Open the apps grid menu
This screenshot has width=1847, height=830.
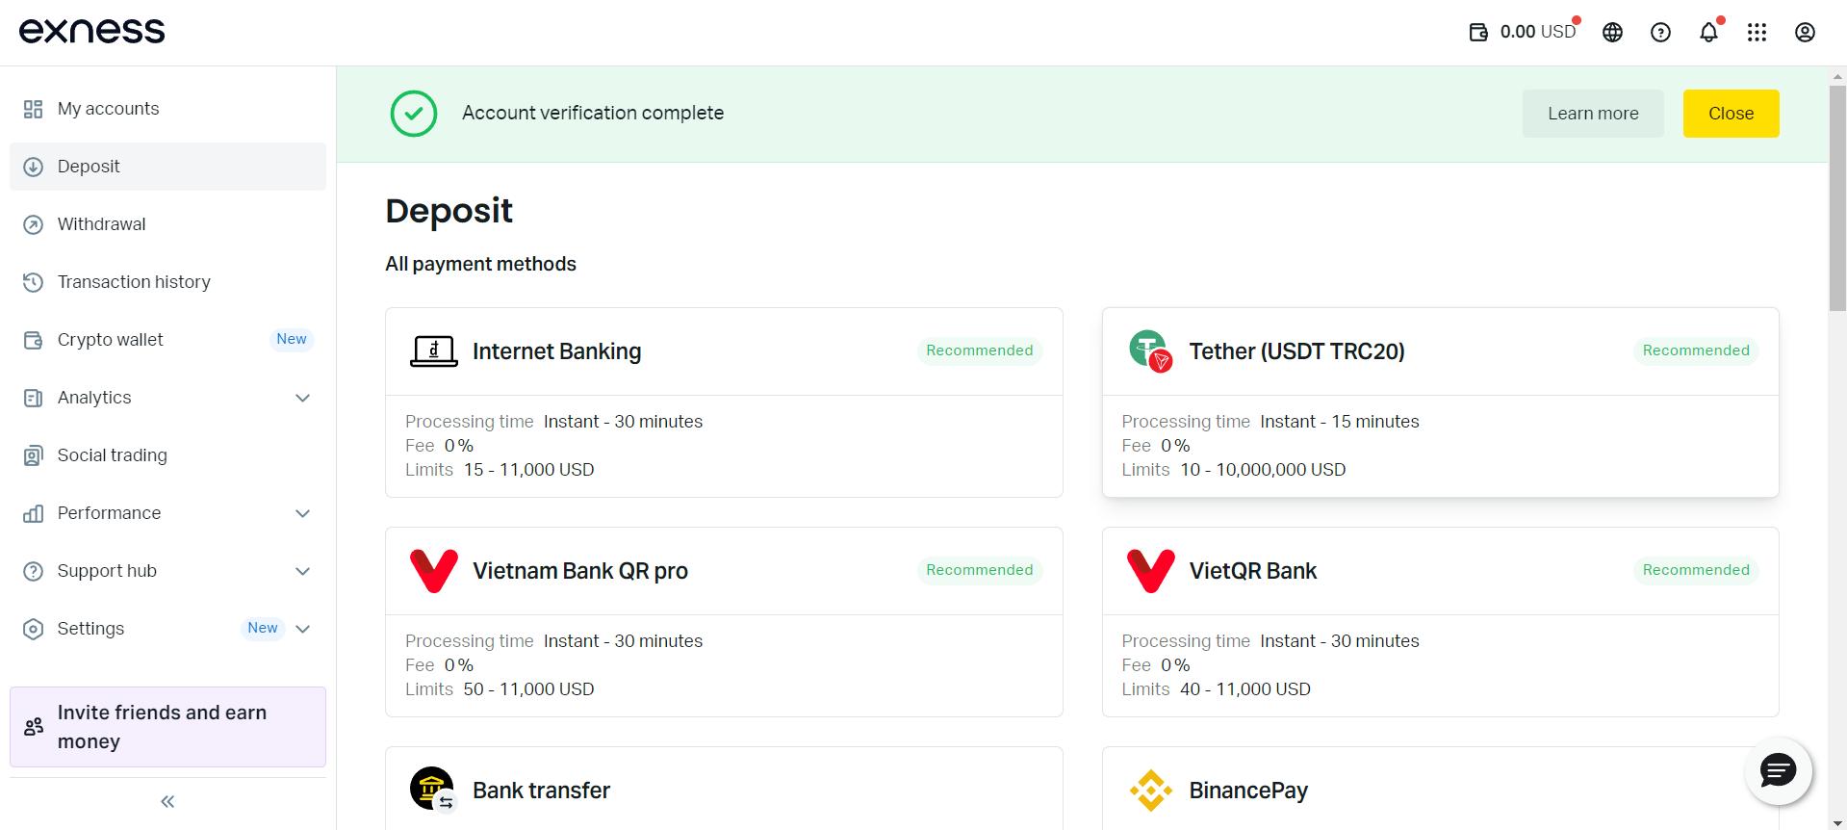[x=1757, y=33]
